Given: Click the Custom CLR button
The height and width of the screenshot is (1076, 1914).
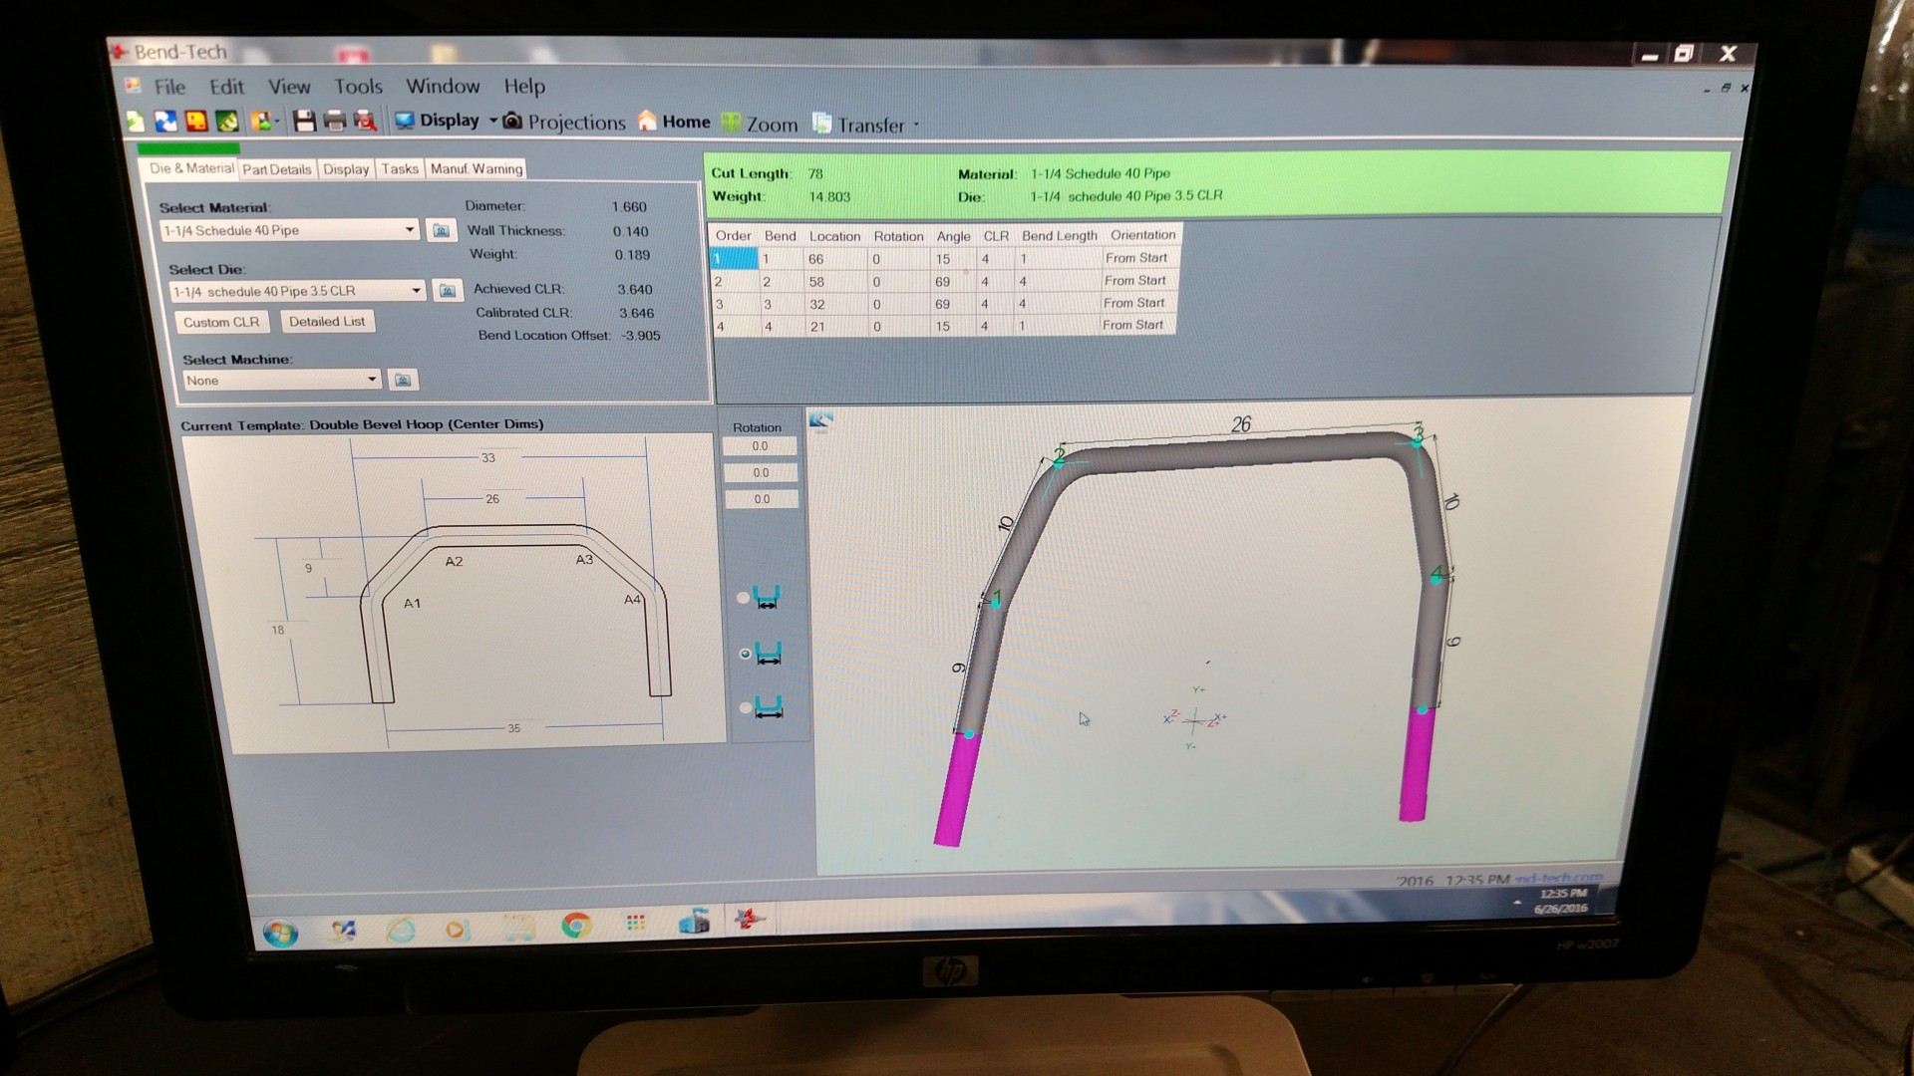Looking at the screenshot, I should 221,322.
